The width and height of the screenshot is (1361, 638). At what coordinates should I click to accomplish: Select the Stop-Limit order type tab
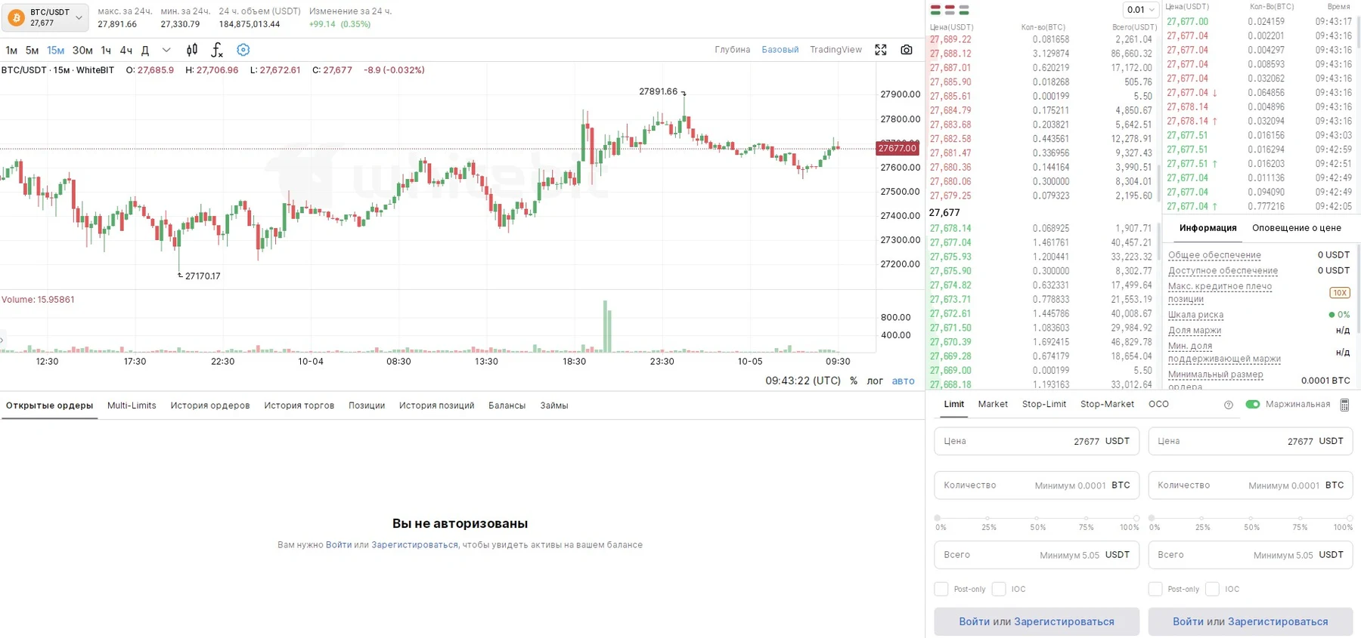tap(1043, 404)
